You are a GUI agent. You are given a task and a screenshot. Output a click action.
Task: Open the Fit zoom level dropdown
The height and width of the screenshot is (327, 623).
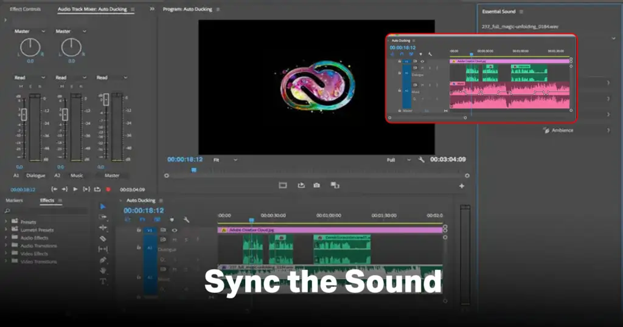point(225,160)
